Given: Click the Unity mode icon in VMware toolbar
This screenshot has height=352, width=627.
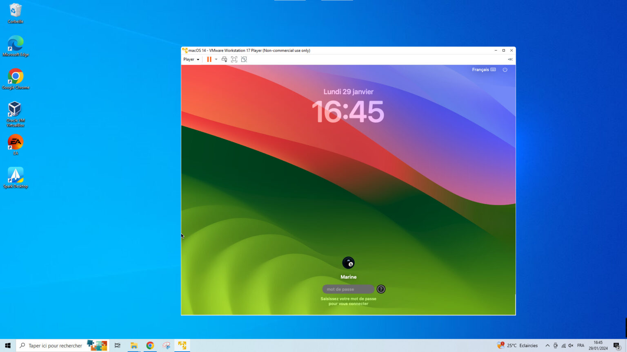Looking at the screenshot, I should tap(244, 59).
